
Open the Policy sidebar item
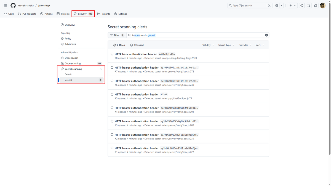pyautogui.click(x=81, y=39)
